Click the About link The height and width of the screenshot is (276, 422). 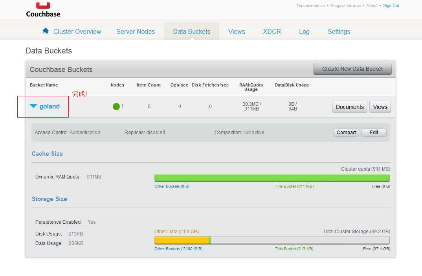[x=372, y=6]
